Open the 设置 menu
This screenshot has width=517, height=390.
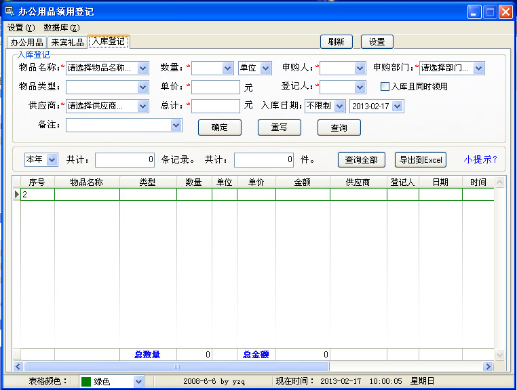pos(21,28)
